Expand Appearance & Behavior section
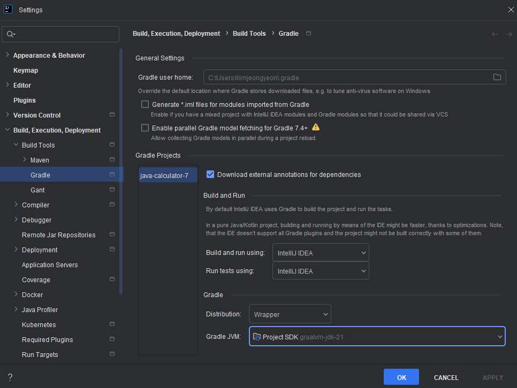Viewport: 517px width, 388px height. coord(7,55)
